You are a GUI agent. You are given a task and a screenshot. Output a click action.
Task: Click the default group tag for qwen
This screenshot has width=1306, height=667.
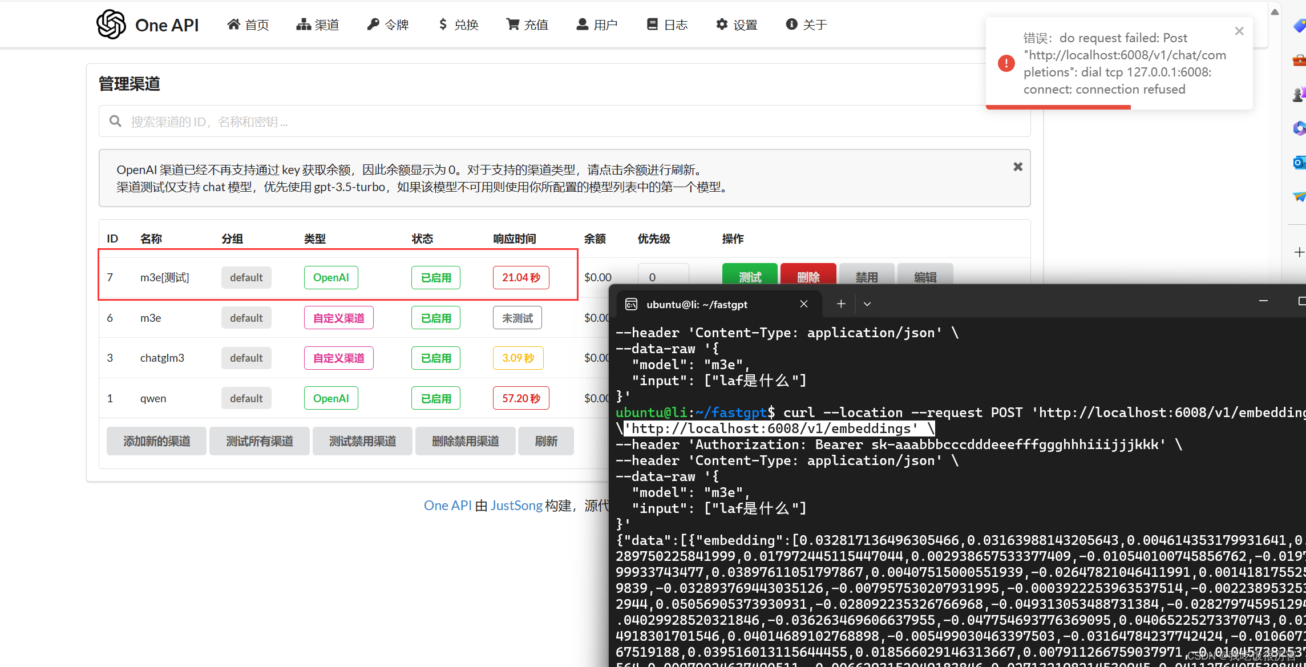click(246, 398)
